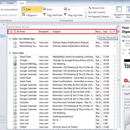Select the View ribbon tab

click(22, 3)
